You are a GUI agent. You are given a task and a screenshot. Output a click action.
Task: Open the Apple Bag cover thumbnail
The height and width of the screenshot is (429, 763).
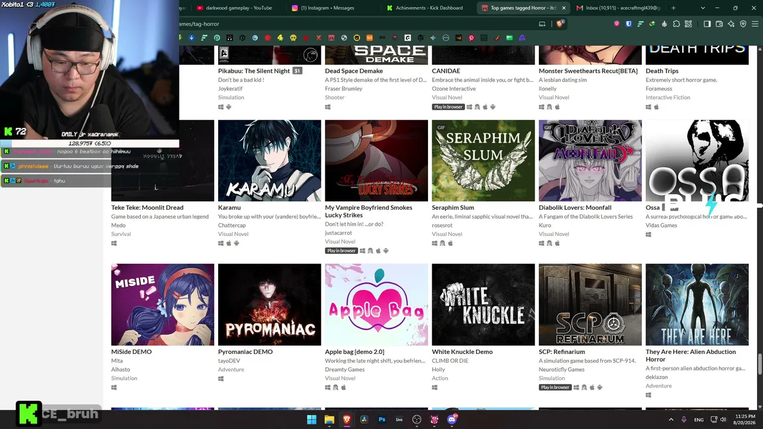[377, 304]
